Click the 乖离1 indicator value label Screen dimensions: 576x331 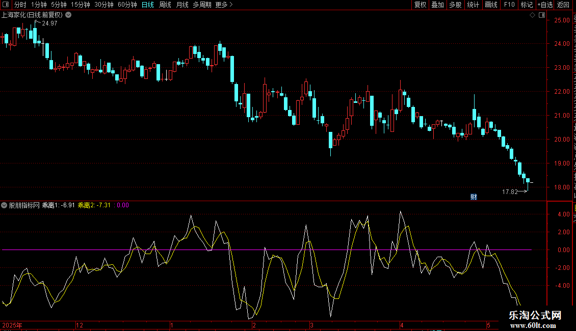pos(59,205)
